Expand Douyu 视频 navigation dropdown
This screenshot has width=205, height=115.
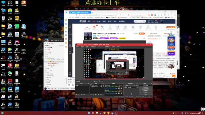click(104, 21)
